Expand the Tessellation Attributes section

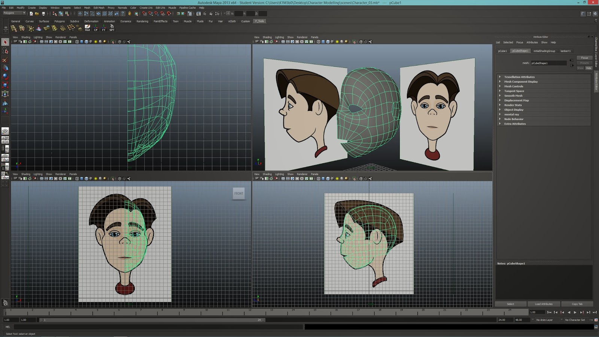[x=544, y=77]
